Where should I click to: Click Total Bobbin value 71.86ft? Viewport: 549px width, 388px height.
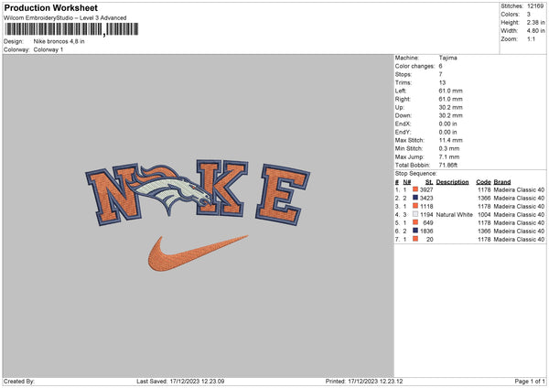[x=448, y=165]
